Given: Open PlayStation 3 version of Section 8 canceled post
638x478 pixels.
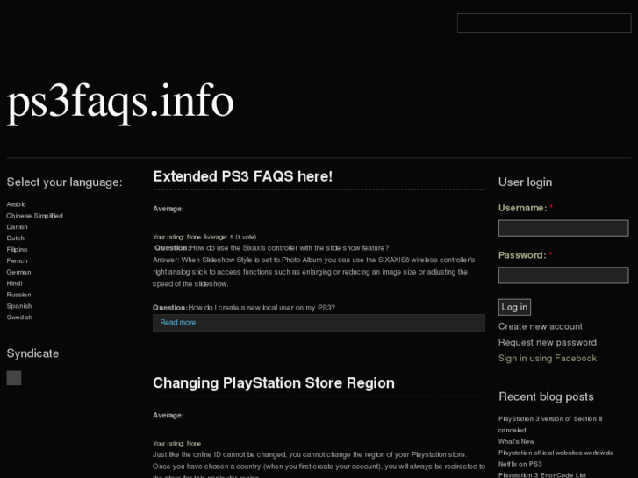Looking at the screenshot, I should 550,424.
